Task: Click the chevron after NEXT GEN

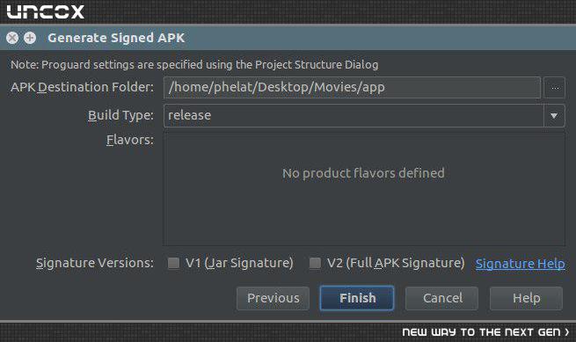Action: [567, 332]
